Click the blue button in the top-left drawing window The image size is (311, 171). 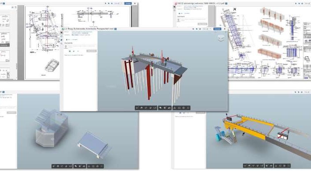tap(128, 3)
